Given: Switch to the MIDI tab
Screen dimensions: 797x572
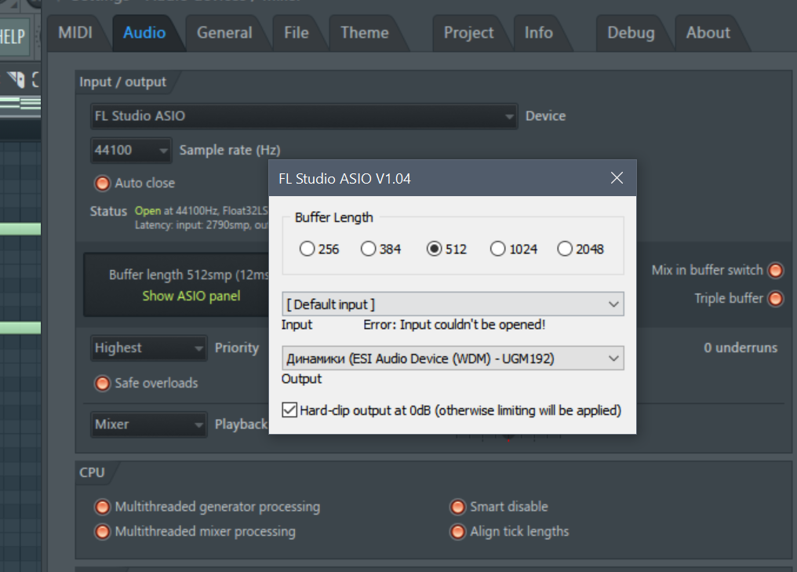Looking at the screenshot, I should click(75, 33).
